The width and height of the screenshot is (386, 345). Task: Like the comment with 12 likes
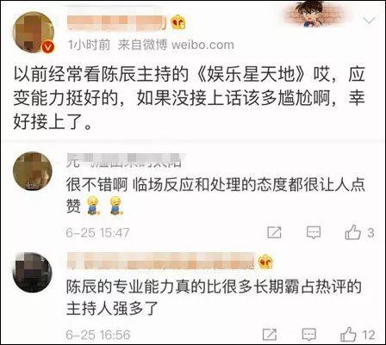click(348, 334)
